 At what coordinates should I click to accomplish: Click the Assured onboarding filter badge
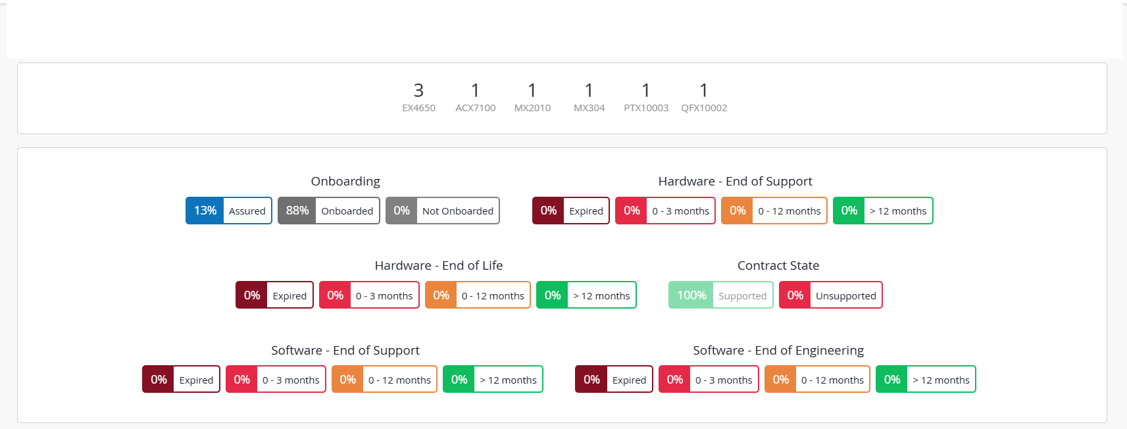tap(229, 211)
